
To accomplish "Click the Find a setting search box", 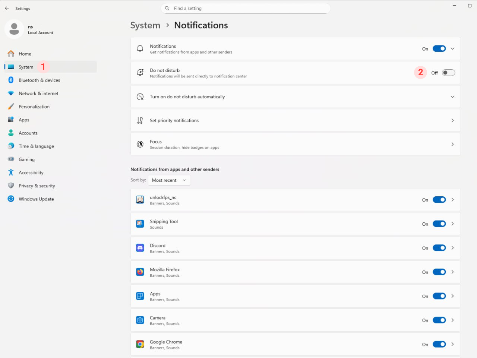I will point(246,8).
